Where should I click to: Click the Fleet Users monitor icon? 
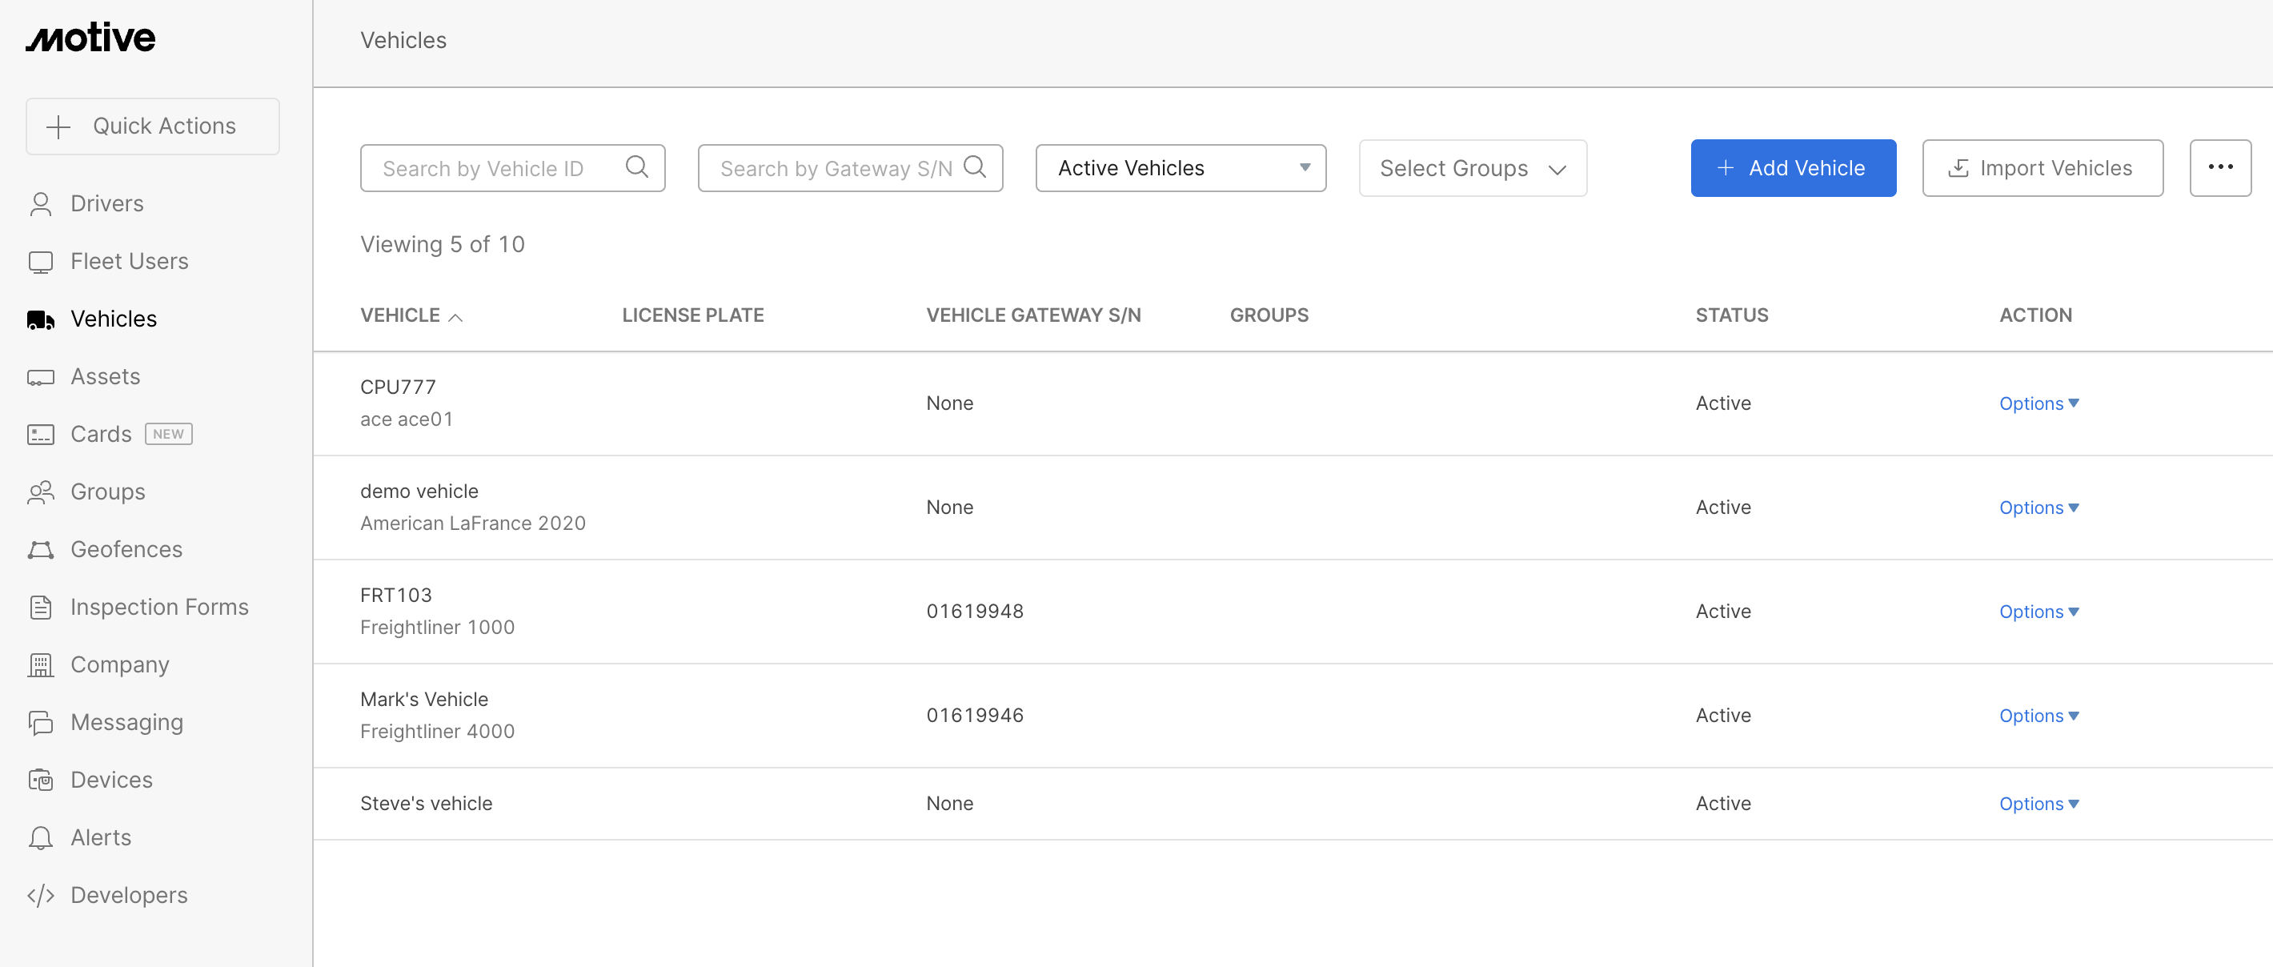pyautogui.click(x=41, y=262)
